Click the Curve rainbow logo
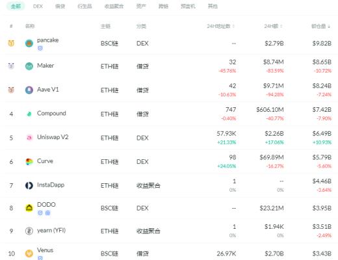The image size is (338, 260). (29, 161)
